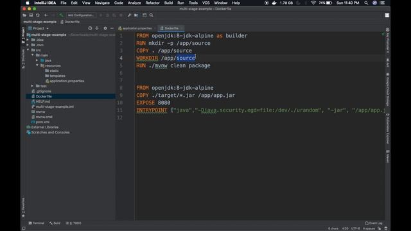Select mvnw.cmd file in tree
The height and width of the screenshot is (231, 411).
[x=44, y=117]
